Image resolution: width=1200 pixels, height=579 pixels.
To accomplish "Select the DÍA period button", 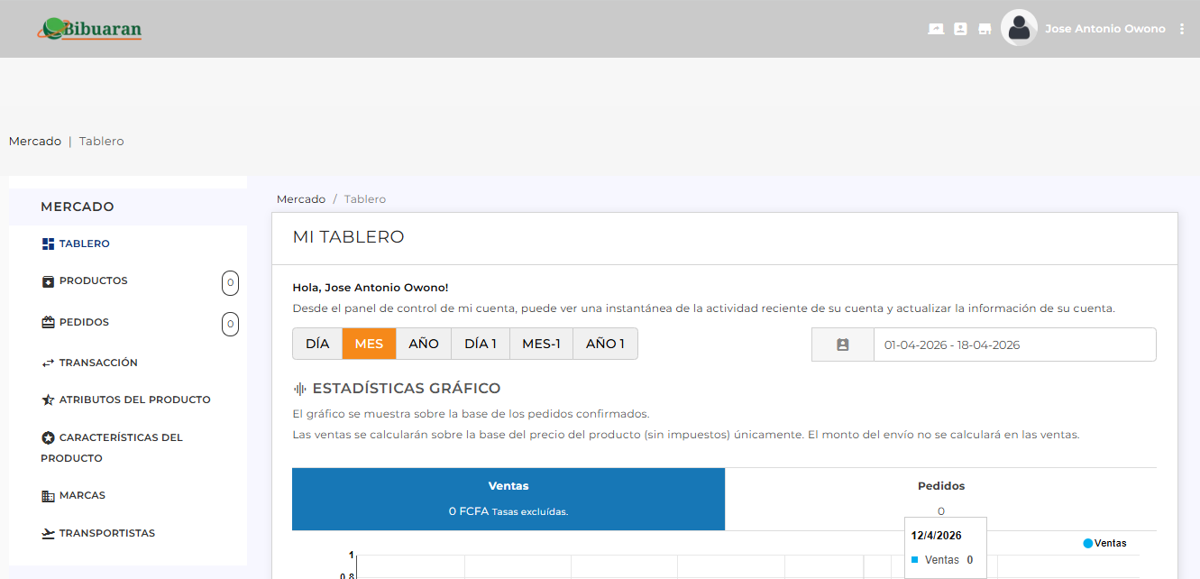I will [x=317, y=344].
